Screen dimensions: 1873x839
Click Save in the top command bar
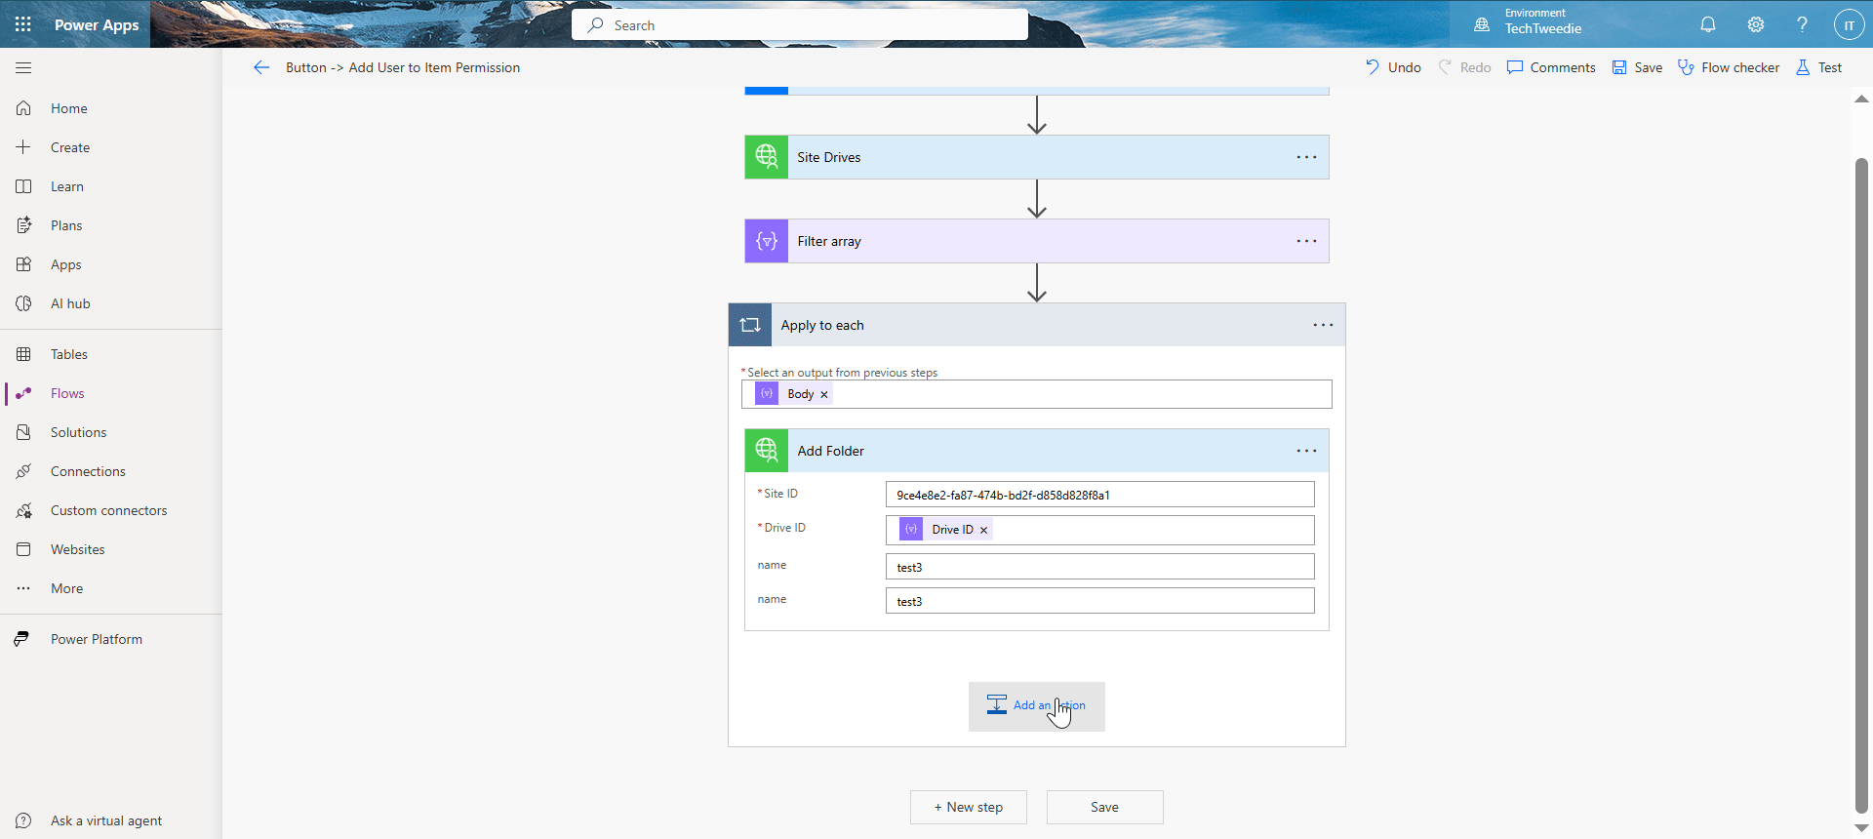click(x=1637, y=67)
